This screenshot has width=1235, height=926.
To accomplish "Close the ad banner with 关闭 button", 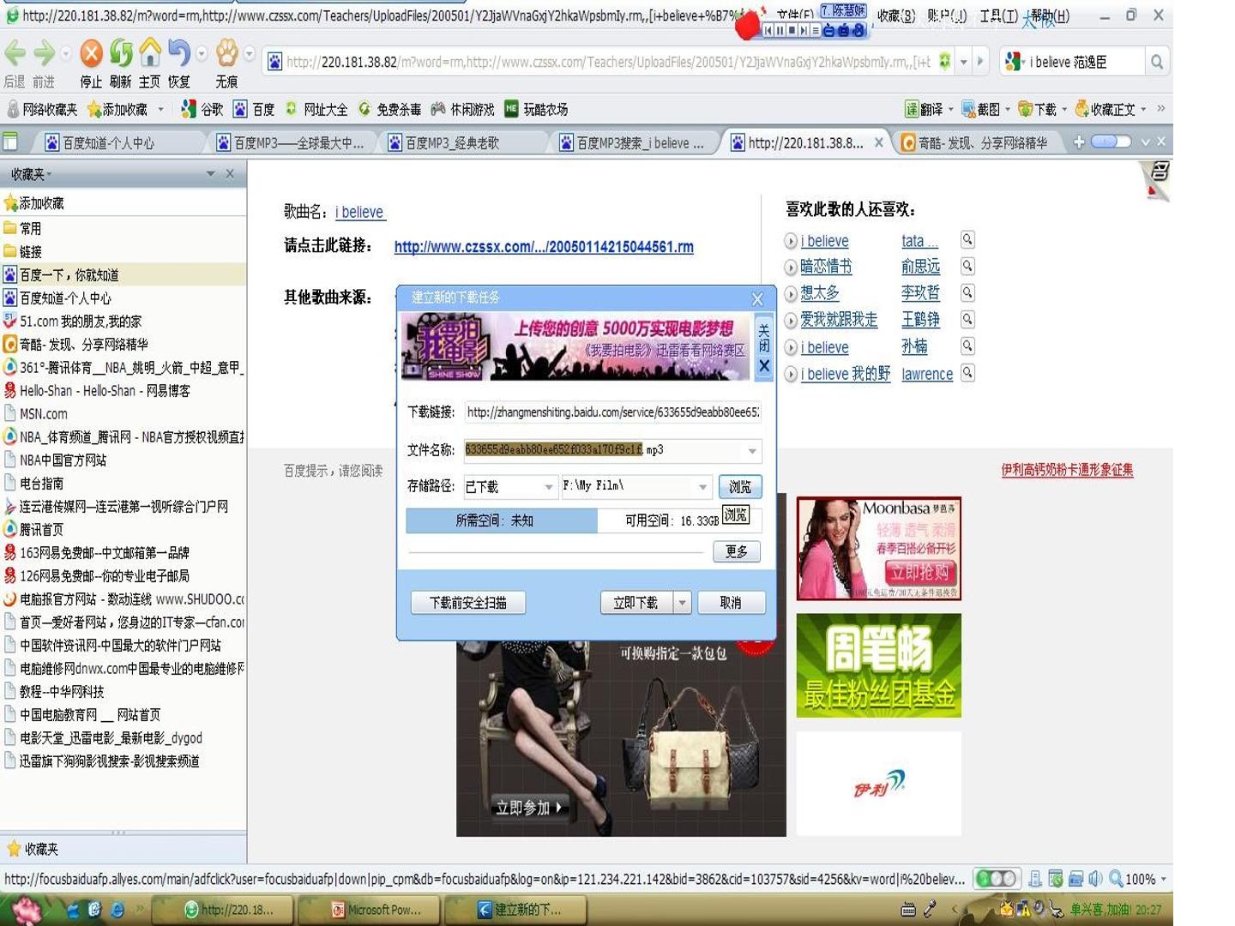I will tap(764, 348).
